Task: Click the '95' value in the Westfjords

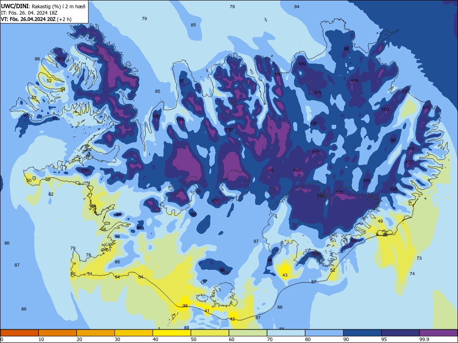Action: point(55,118)
